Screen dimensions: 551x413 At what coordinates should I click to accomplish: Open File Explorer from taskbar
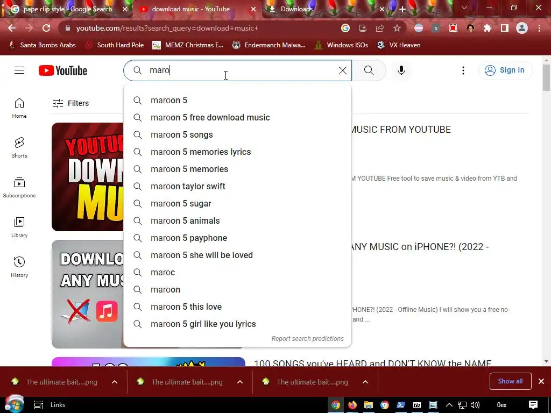pyautogui.click(x=368, y=405)
